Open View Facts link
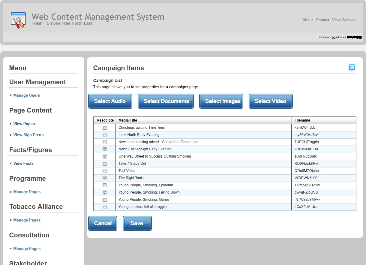 (x=23, y=164)
